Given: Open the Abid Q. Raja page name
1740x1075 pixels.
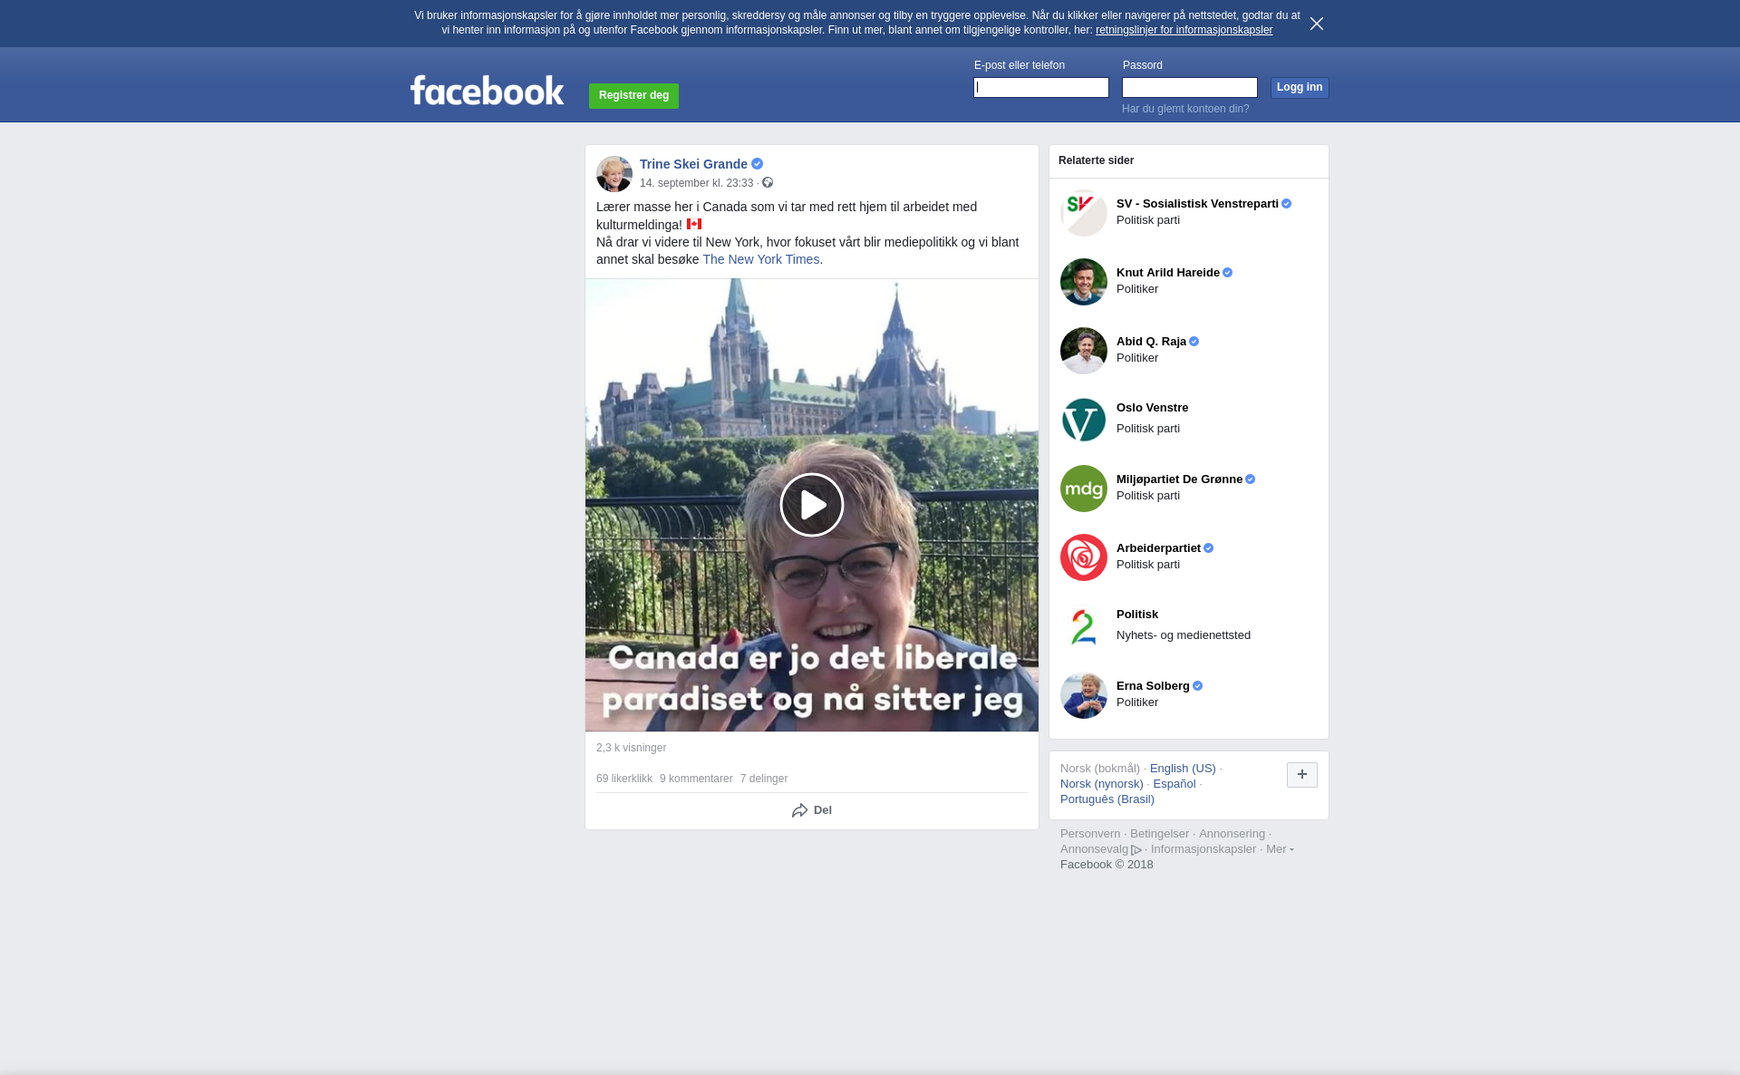Looking at the screenshot, I should coord(1151,342).
